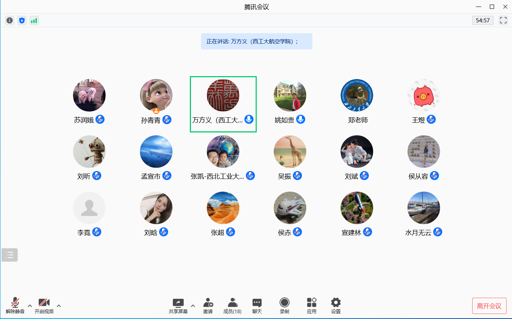
Task: Start recording with the 录制 button
Action: (x=285, y=305)
